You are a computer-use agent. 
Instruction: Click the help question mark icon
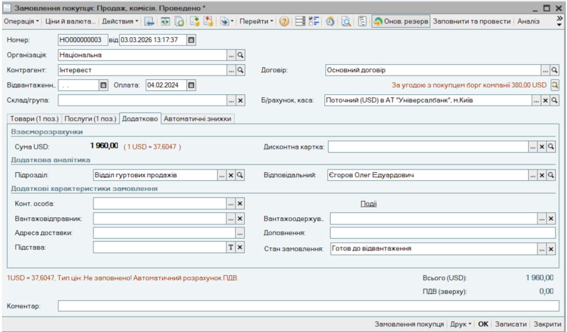[283, 22]
